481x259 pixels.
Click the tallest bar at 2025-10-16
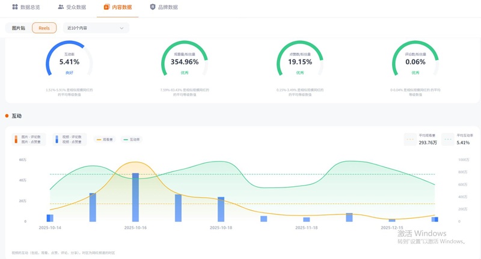pyautogui.click(x=135, y=197)
